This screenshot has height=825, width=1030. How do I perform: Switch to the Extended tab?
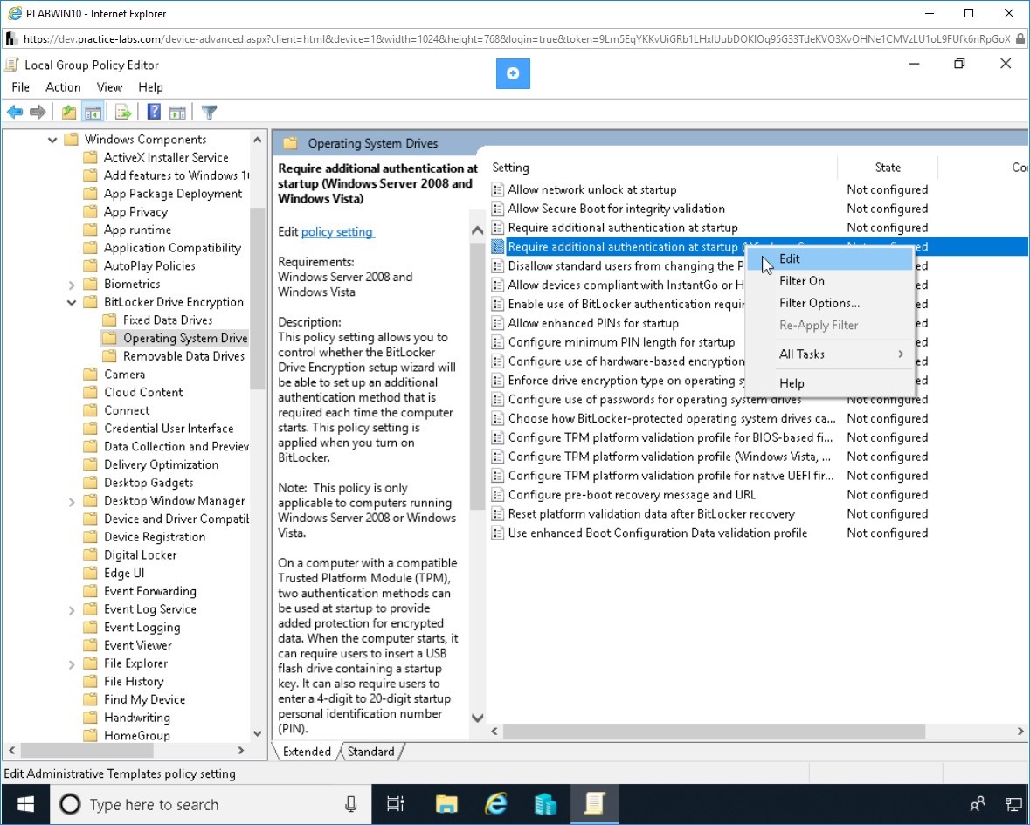[x=307, y=752]
